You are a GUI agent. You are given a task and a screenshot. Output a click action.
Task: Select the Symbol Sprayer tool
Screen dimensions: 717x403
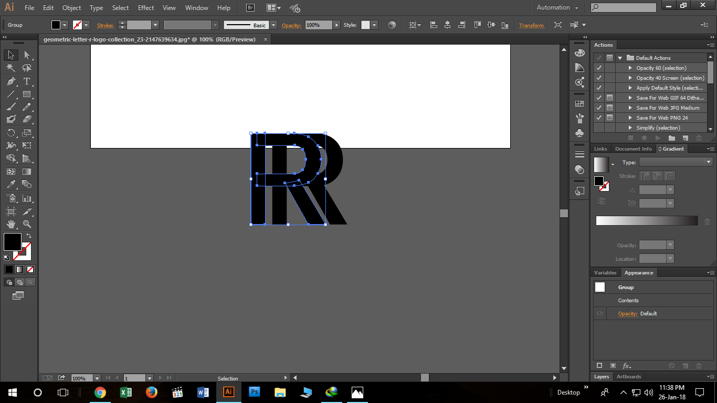pyautogui.click(x=10, y=198)
